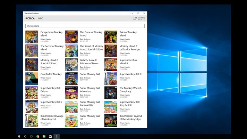Open Tales of Monkey Island cover
This screenshot has height=139, width=247.
[x=111, y=37]
